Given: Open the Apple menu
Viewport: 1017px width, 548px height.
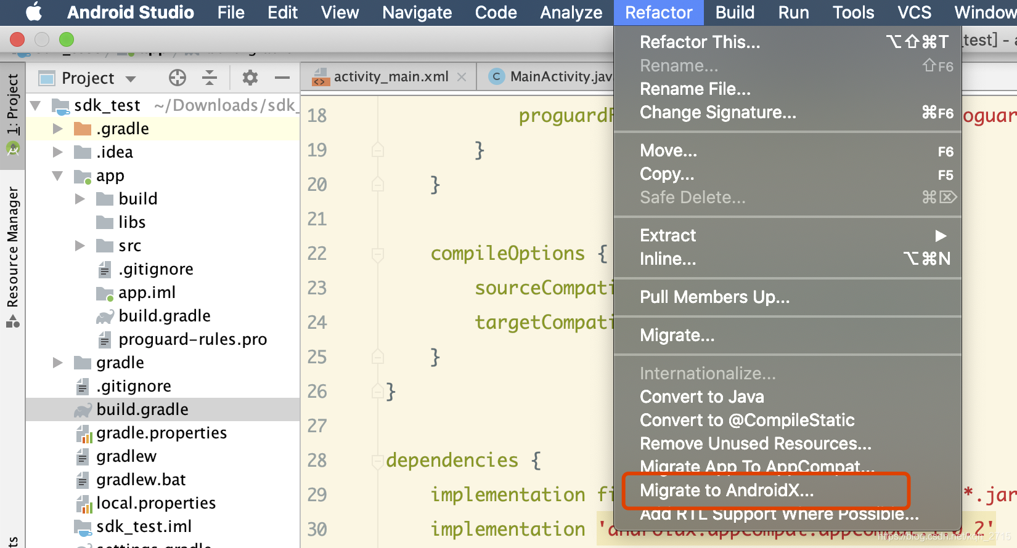Looking at the screenshot, I should point(35,12).
